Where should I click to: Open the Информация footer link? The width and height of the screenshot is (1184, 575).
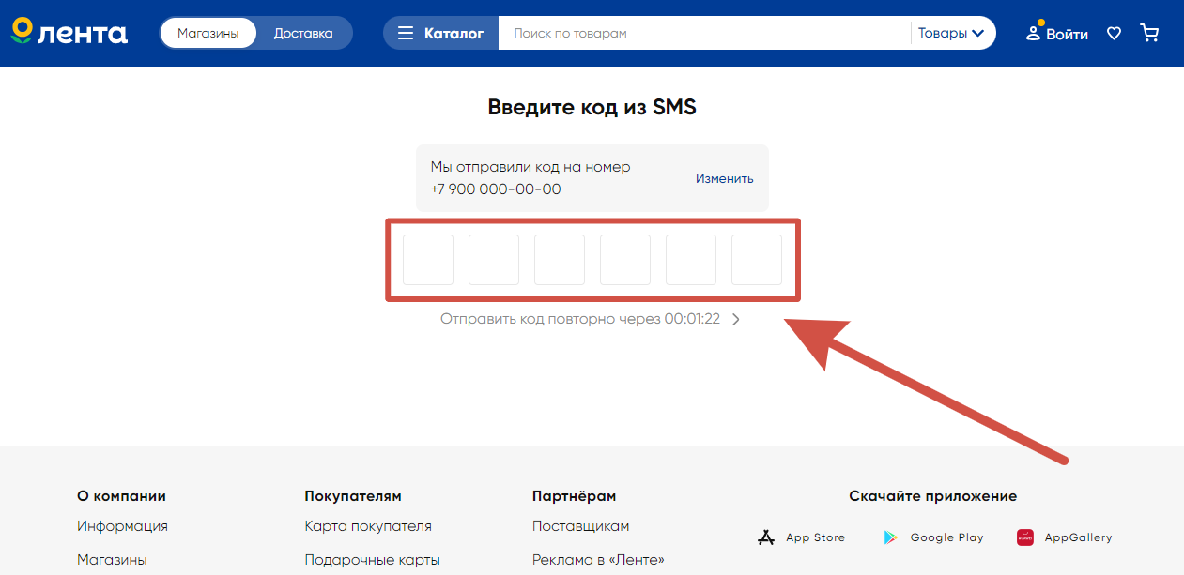122,526
